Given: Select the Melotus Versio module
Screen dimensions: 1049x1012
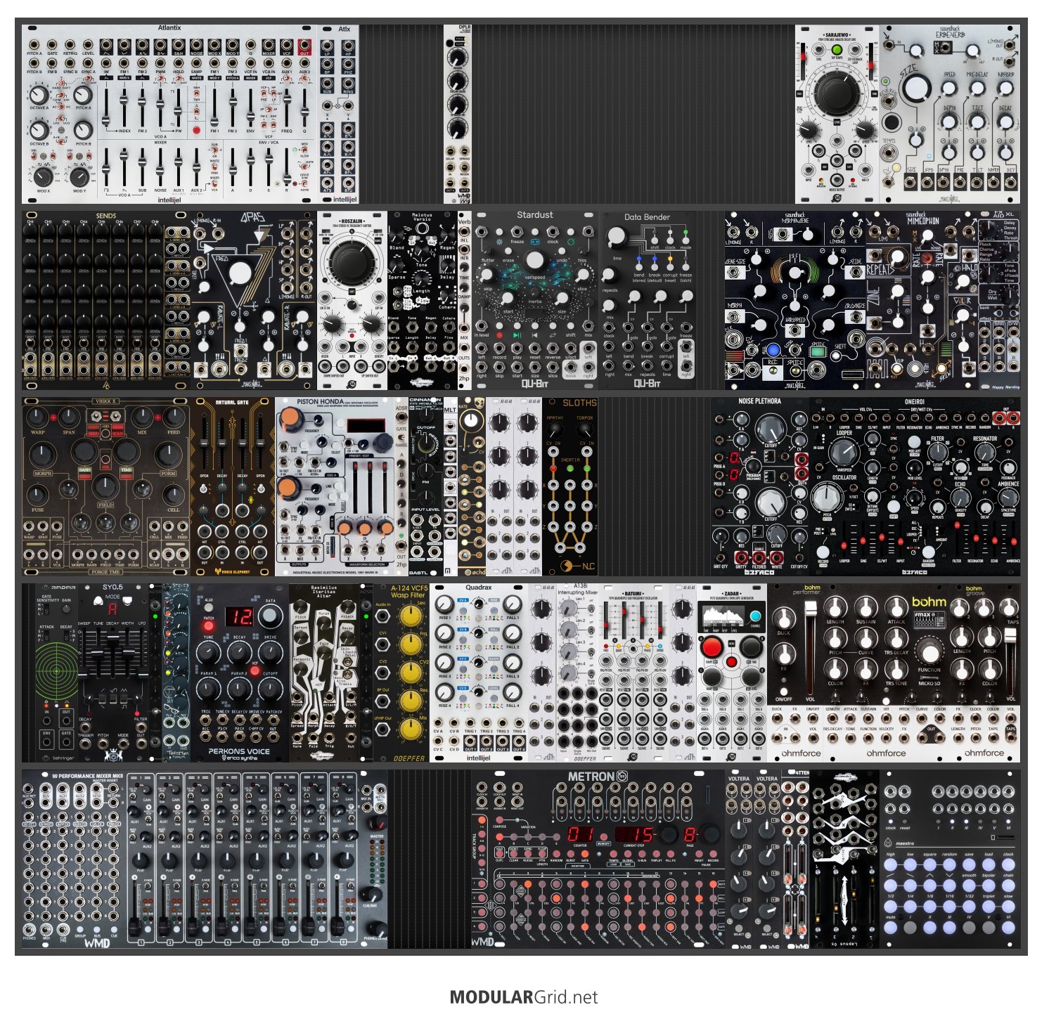Looking at the screenshot, I should (x=423, y=300).
